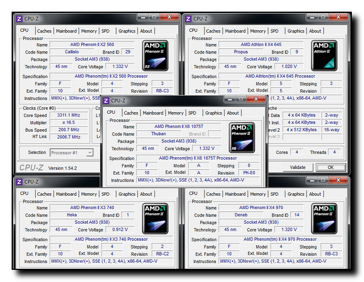
Task: Click the PH-E0 revision value
Action: tap(249, 172)
